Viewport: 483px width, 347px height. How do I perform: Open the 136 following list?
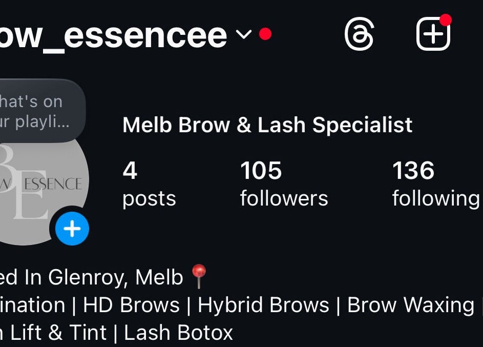(436, 183)
